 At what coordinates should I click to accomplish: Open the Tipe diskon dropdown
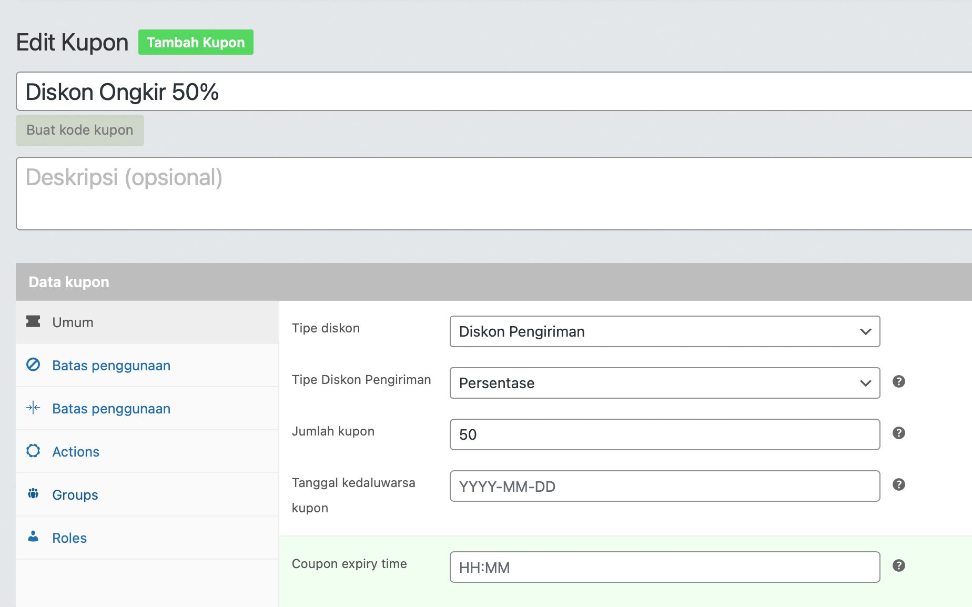[x=664, y=331]
